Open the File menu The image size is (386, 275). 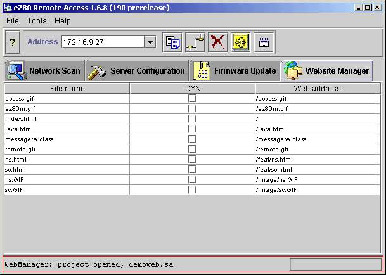12,21
